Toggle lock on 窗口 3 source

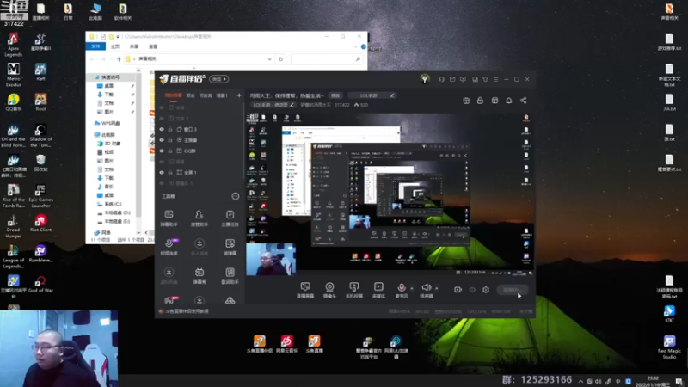tap(170, 130)
